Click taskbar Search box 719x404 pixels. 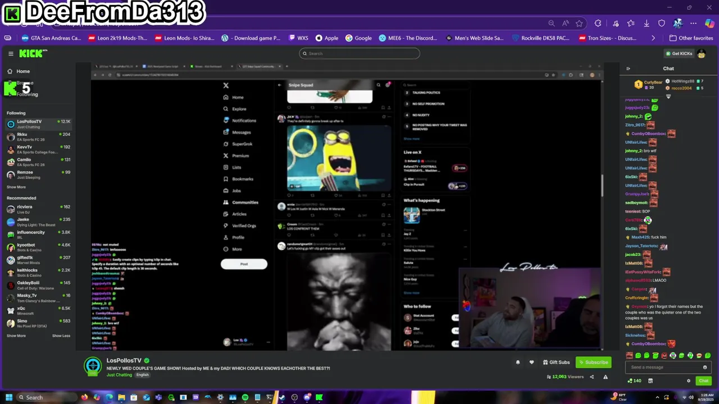pos(46,397)
